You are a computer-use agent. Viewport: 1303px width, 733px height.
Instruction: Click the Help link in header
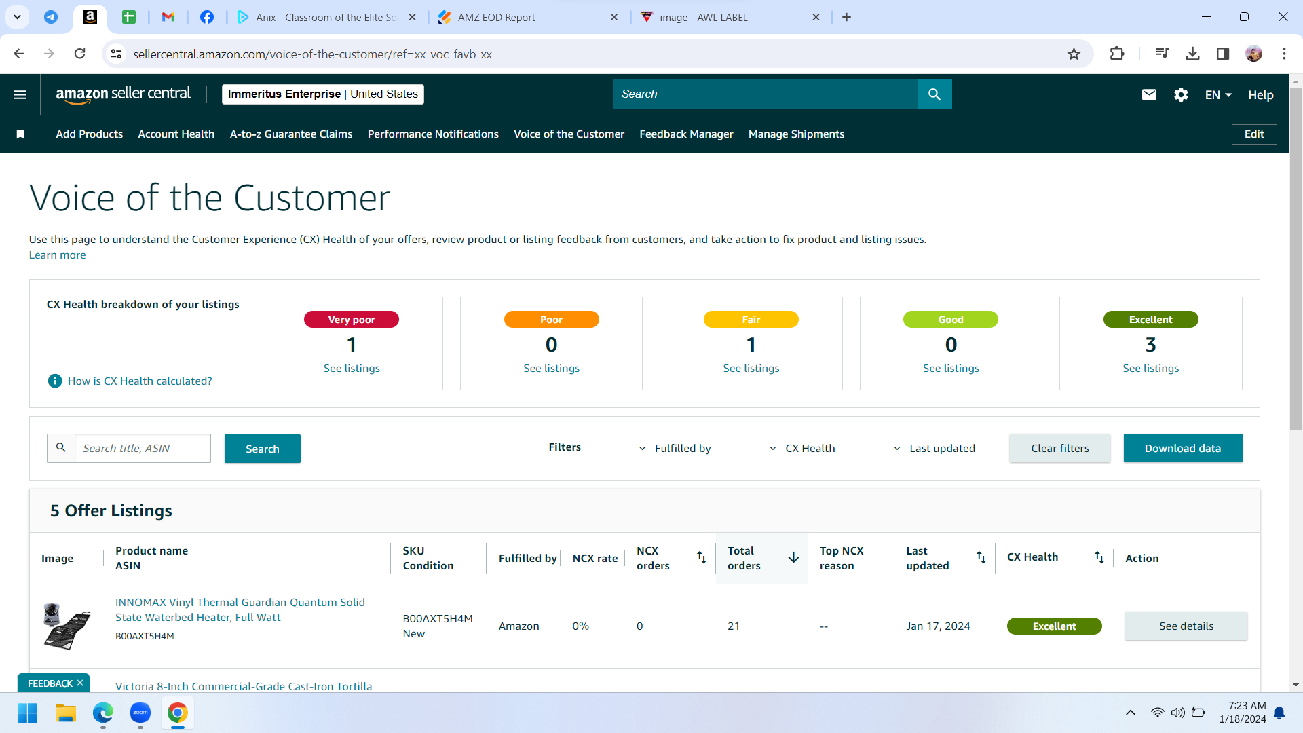tap(1260, 95)
